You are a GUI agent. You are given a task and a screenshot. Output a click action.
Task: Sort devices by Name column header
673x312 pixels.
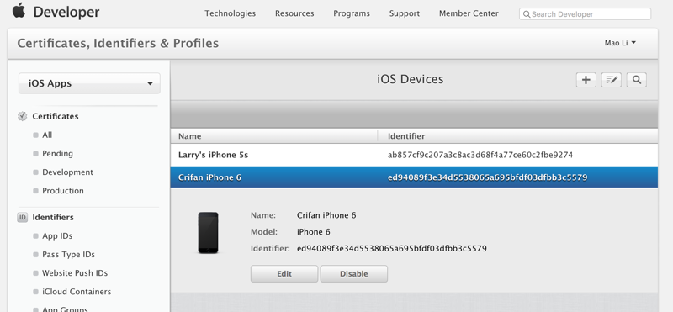pos(190,136)
